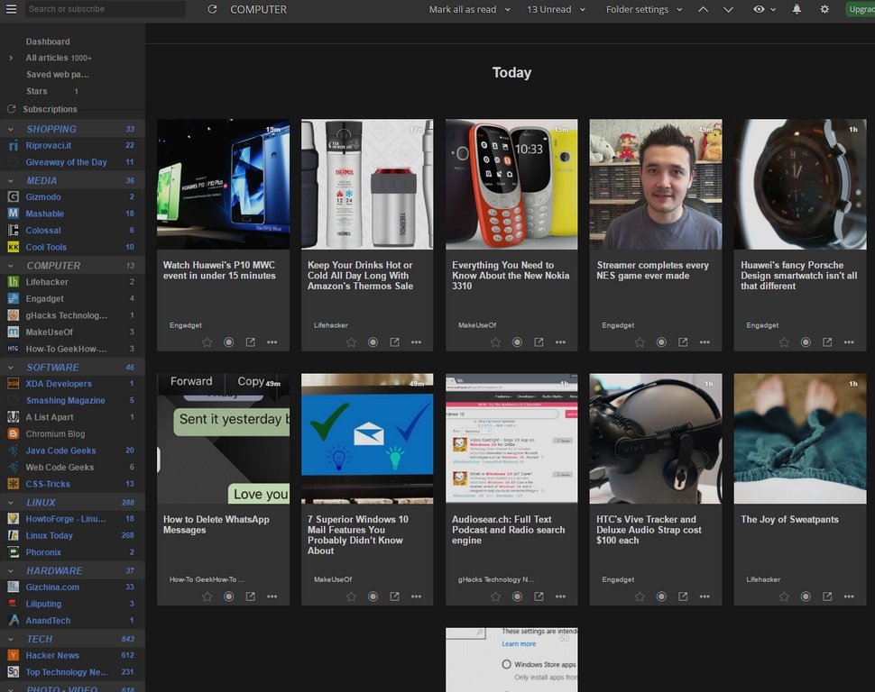Collapse the SOFTWARE folder chevron
The height and width of the screenshot is (692, 875).
11,368
